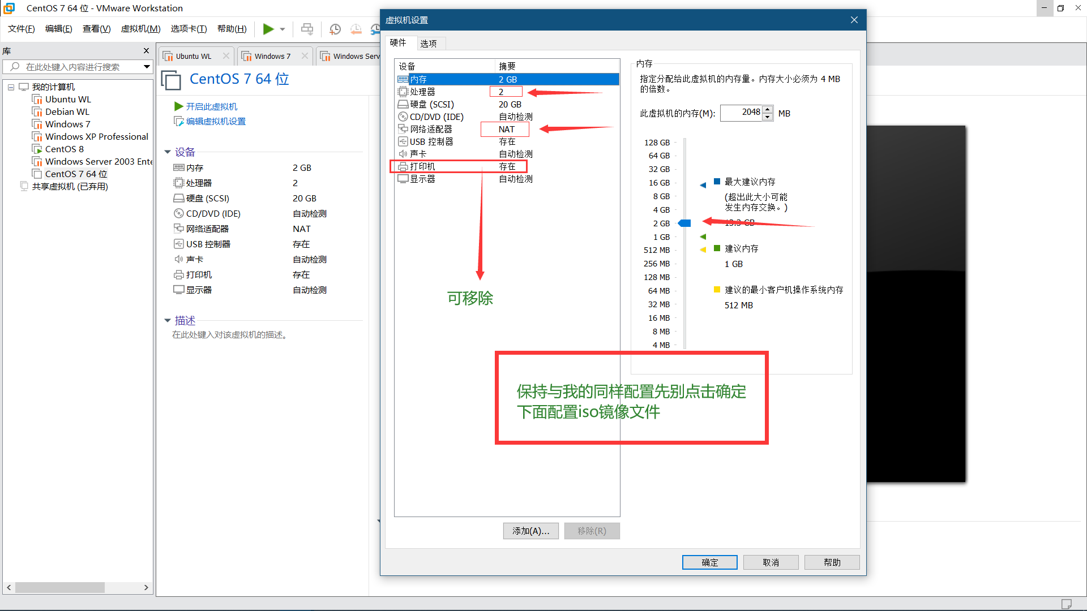Viewport: 1087px width, 611px height.
Task: Select 打印机 in settings device list
Action: point(507,166)
